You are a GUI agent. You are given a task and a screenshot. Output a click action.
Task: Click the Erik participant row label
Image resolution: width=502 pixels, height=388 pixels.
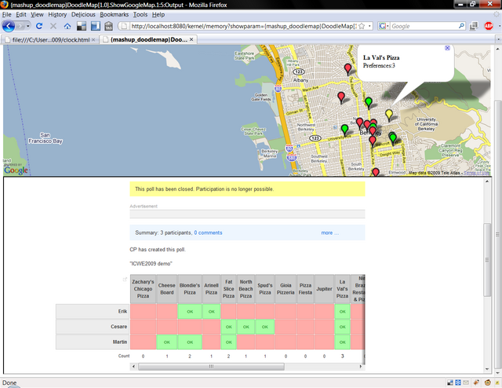point(93,311)
